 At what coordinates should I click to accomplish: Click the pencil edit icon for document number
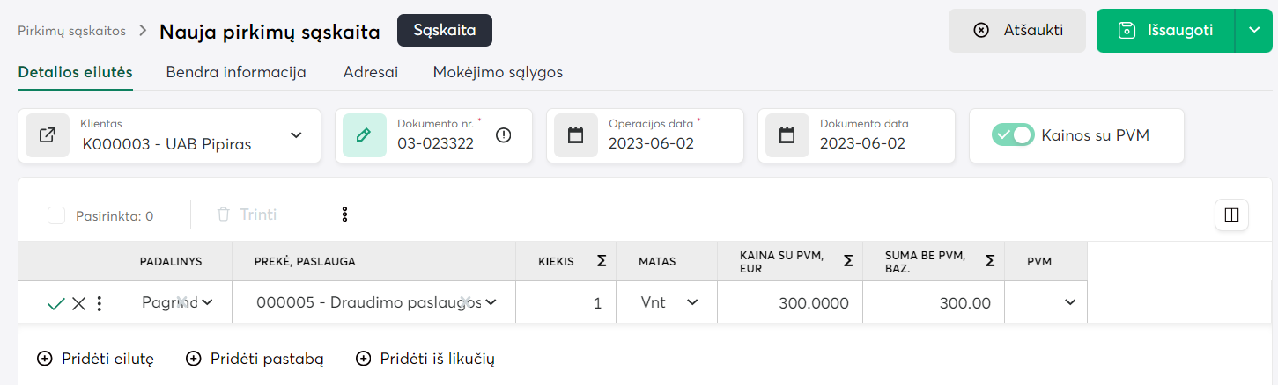click(364, 135)
